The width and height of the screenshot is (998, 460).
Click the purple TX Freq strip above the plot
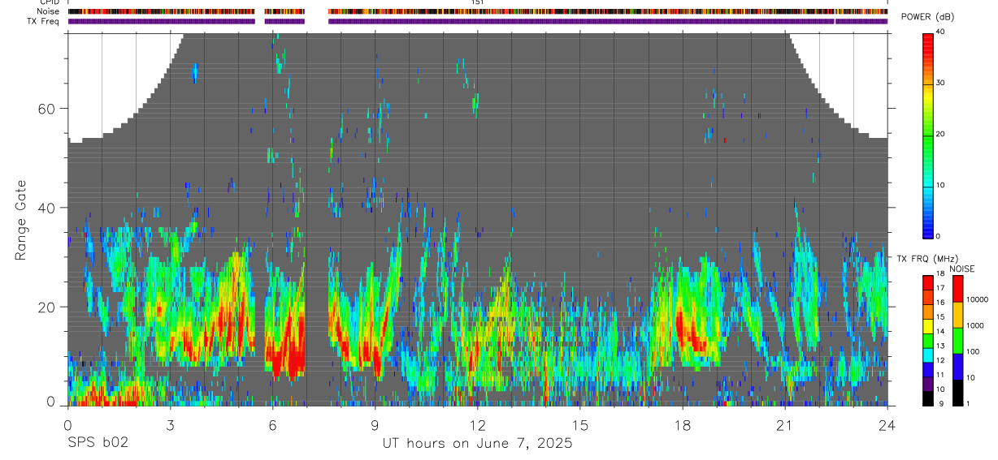(478, 21)
